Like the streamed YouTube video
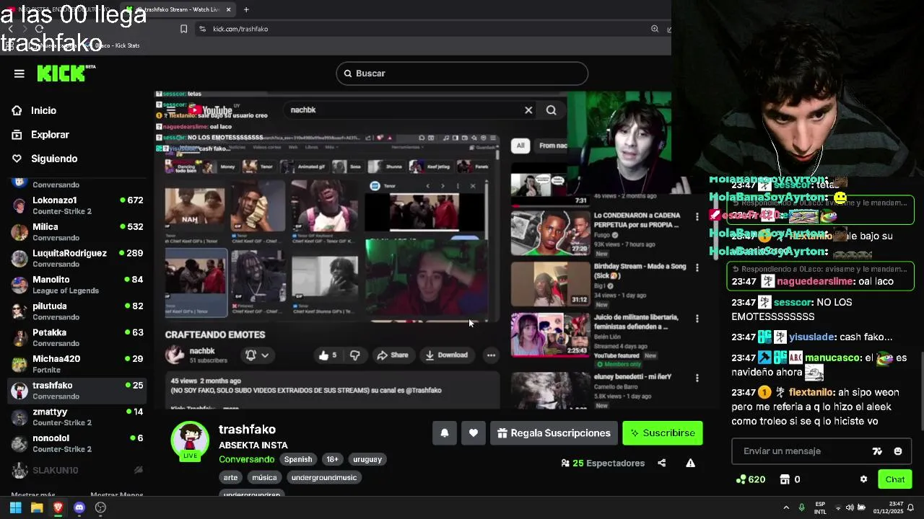The height and width of the screenshot is (519, 924). (x=328, y=355)
